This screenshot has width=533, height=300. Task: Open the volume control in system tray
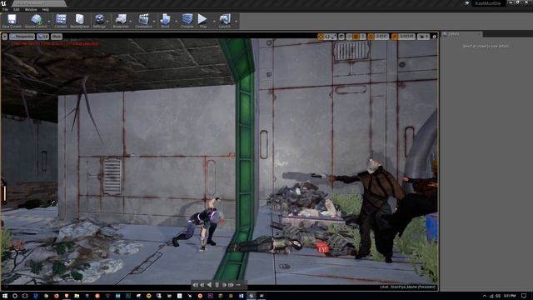(498, 296)
